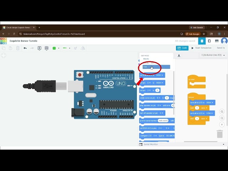Open the user profile avatar
The image size is (228, 171).
click(x=224, y=41)
